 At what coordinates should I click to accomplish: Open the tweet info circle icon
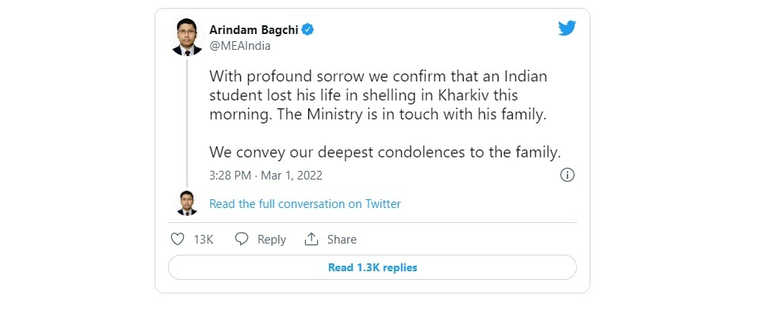click(x=567, y=175)
